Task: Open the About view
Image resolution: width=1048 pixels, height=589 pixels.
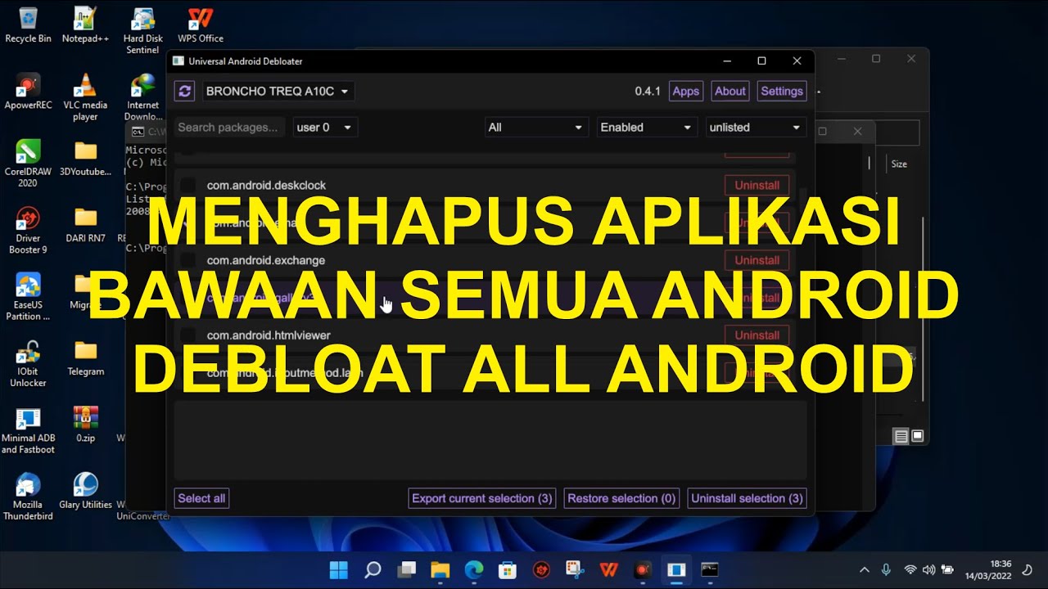Action: point(730,91)
